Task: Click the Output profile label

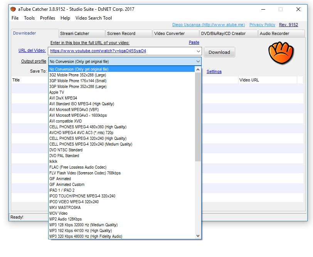Action: pyautogui.click(x=34, y=61)
